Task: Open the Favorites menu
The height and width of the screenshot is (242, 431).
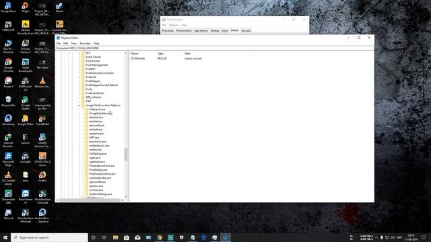Action: click(85, 43)
